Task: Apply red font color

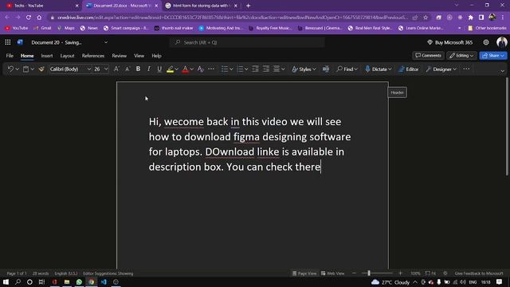Action: click(185, 69)
